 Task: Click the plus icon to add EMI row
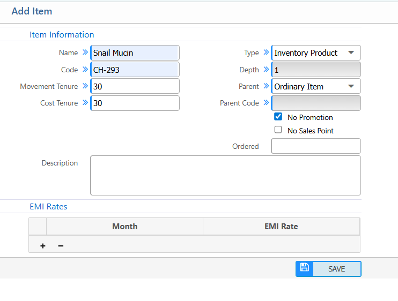coord(43,246)
